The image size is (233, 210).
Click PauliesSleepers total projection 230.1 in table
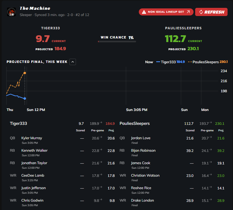click(x=220, y=123)
